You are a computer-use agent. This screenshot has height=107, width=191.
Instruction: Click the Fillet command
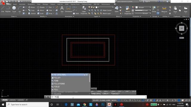(49, 10)
